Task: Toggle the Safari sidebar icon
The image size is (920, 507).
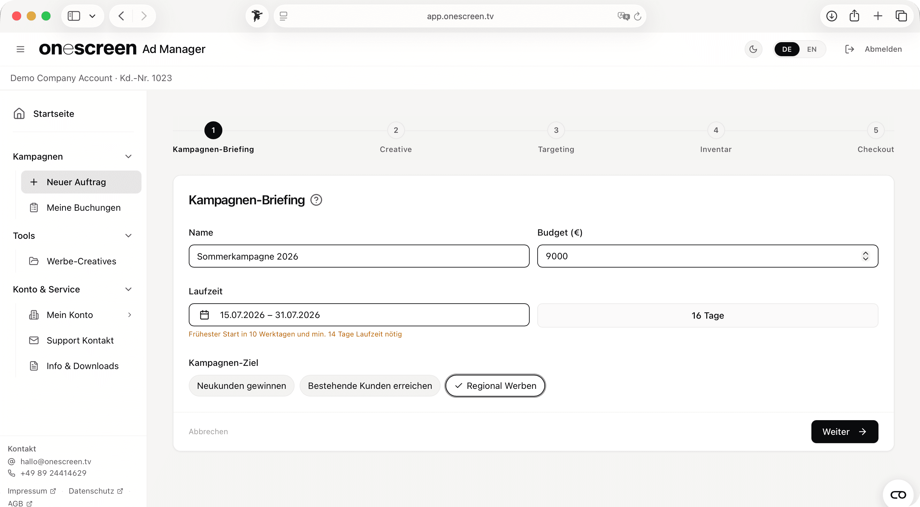Action: tap(74, 16)
